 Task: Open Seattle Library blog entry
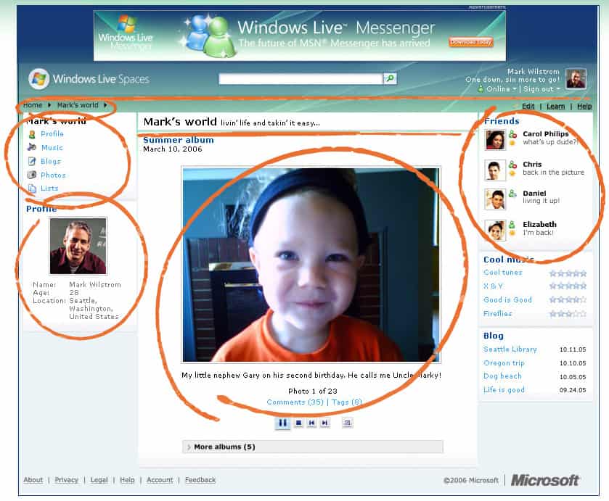pos(510,349)
